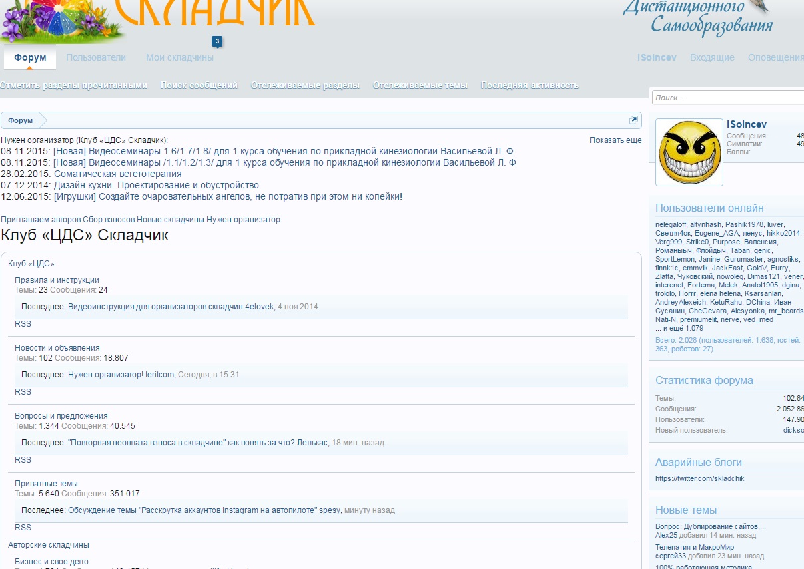Click the breadcrumb jump-to icon

(633, 120)
